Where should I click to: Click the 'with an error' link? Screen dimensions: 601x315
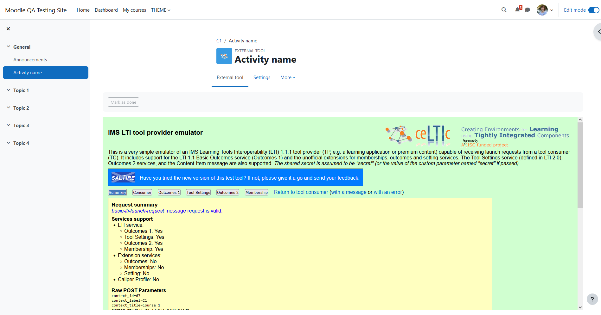(x=388, y=192)
